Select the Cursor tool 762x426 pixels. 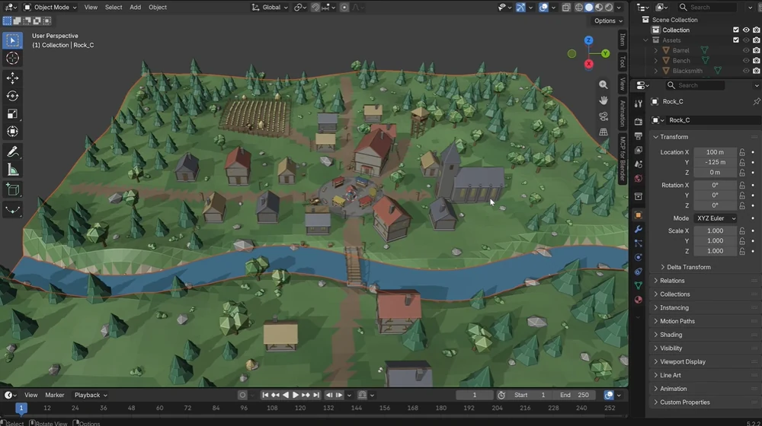13,59
